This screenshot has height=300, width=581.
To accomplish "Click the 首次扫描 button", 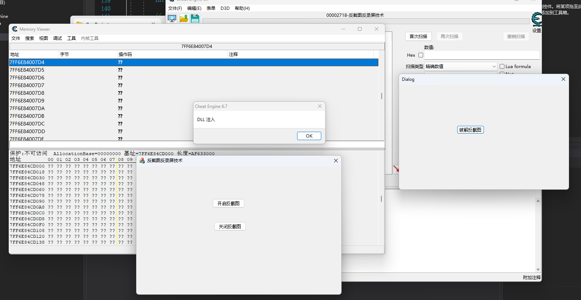I will point(418,36).
